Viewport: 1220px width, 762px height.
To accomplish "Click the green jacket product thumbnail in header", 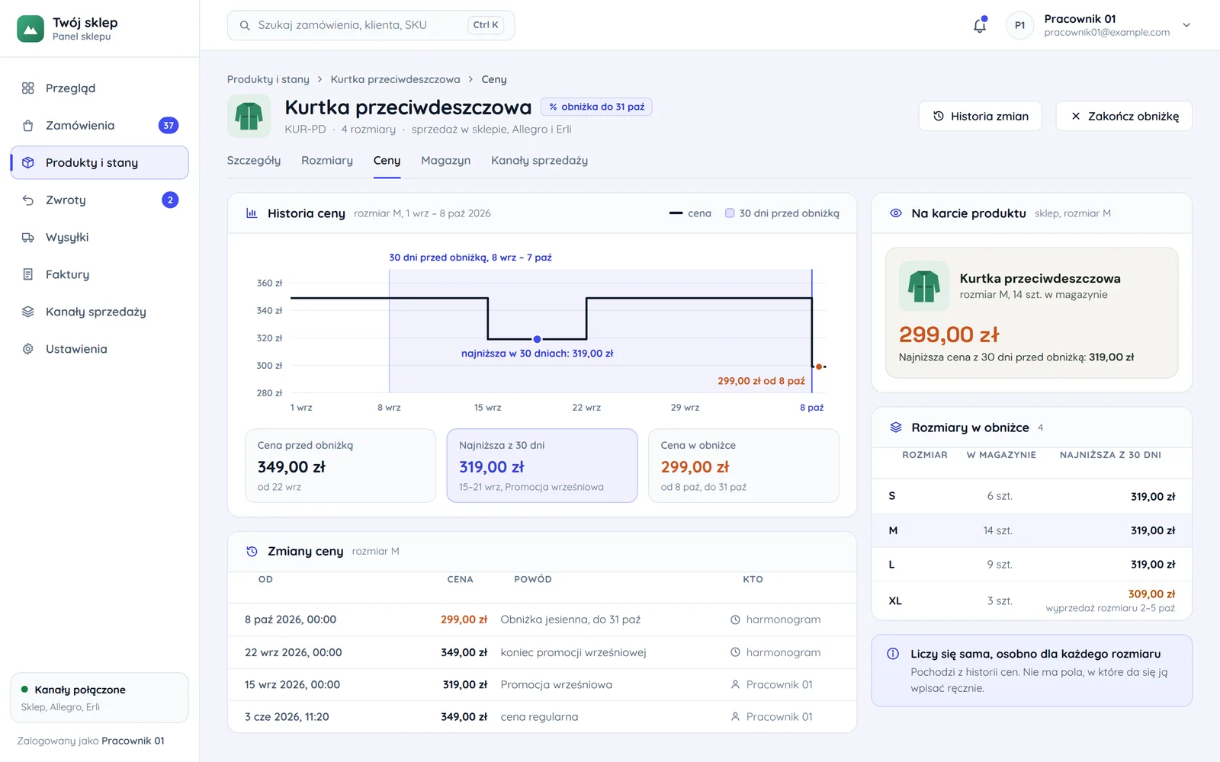I will tap(249, 116).
